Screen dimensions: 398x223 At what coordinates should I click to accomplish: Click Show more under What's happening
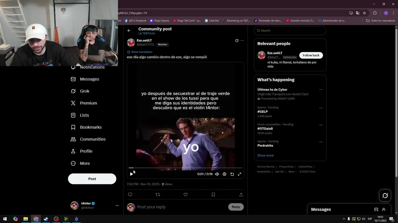pos(266,155)
